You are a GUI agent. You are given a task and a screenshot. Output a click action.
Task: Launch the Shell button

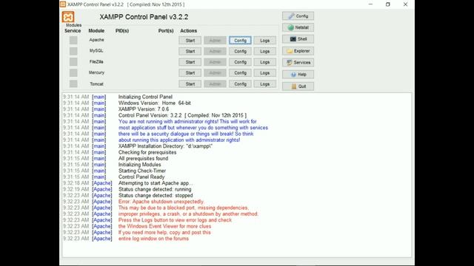click(298, 39)
